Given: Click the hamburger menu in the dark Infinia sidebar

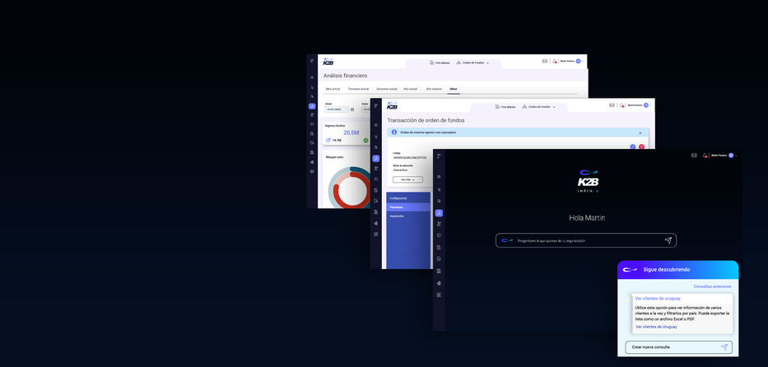Looking at the screenshot, I should click(x=440, y=156).
